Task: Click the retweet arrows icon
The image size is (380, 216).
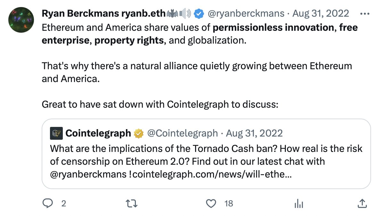Action: (x=130, y=203)
